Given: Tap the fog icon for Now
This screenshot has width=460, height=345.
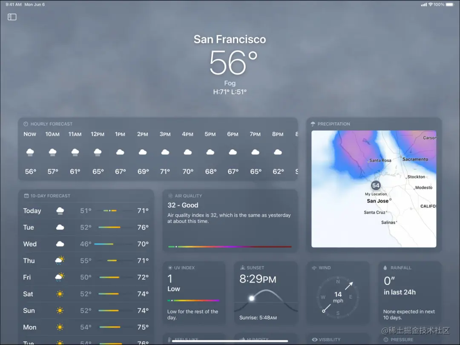Looking at the screenshot, I should click(30, 152).
